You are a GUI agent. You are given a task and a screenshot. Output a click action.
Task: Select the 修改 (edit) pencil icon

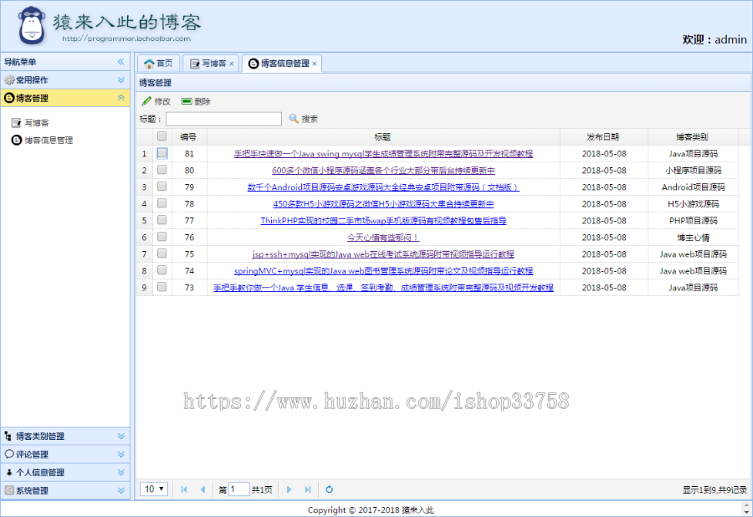(x=146, y=102)
